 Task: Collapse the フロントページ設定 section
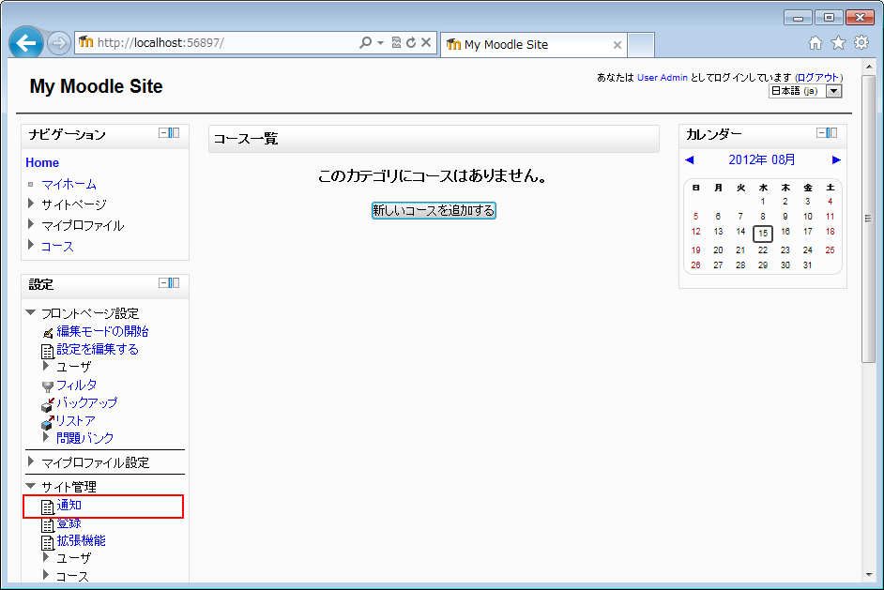pos(31,312)
